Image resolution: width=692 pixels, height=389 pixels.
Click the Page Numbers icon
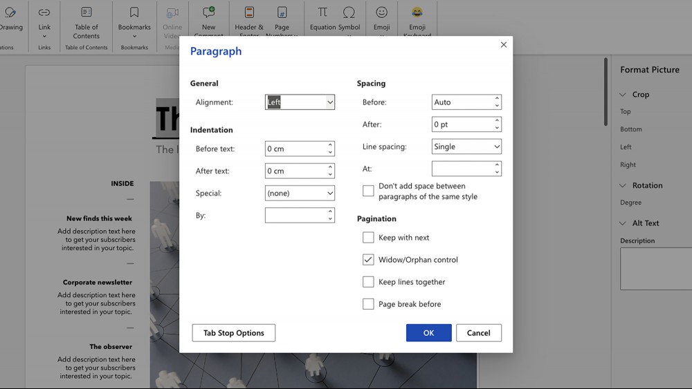(282, 12)
